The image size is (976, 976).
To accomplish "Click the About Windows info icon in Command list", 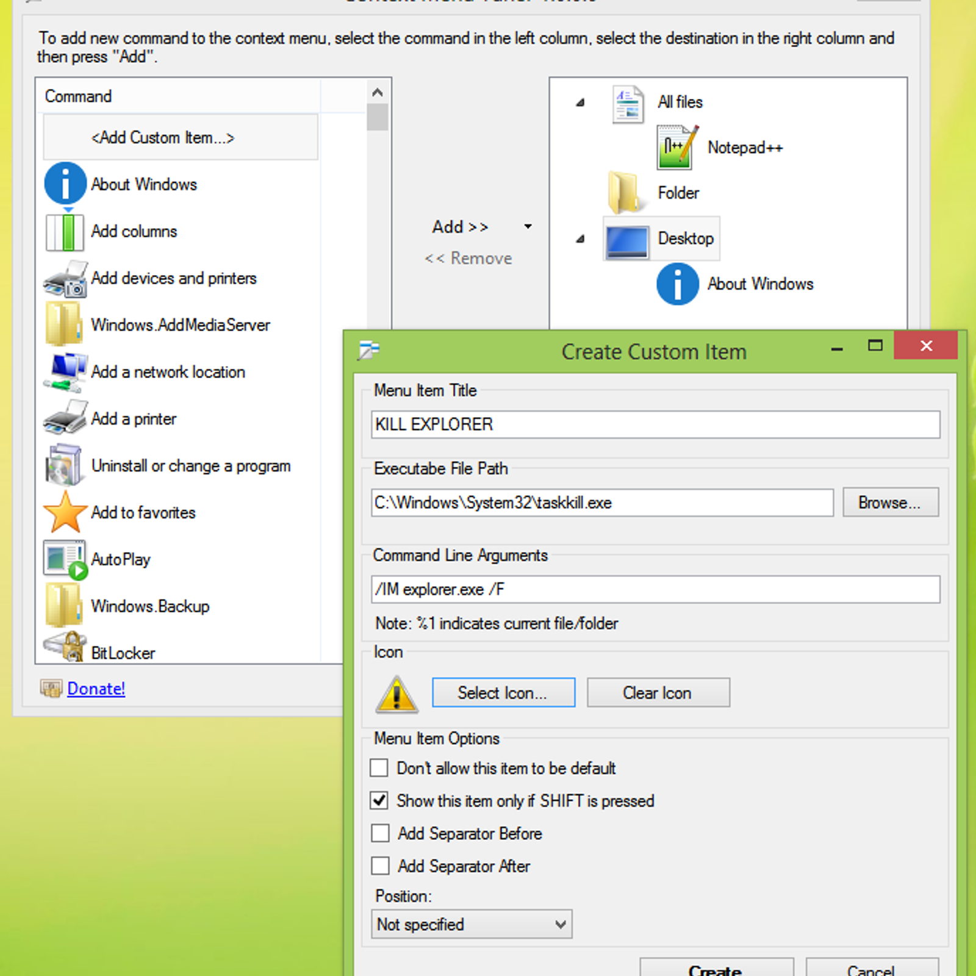I will tap(65, 184).
